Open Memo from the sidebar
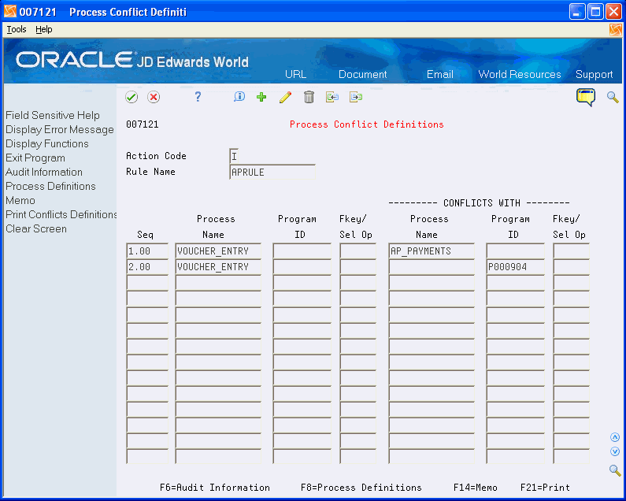Image resolution: width=626 pixels, height=501 pixels. [x=20, y=201]
